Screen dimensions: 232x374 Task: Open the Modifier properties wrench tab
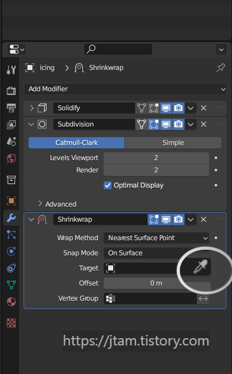point(11,218)
